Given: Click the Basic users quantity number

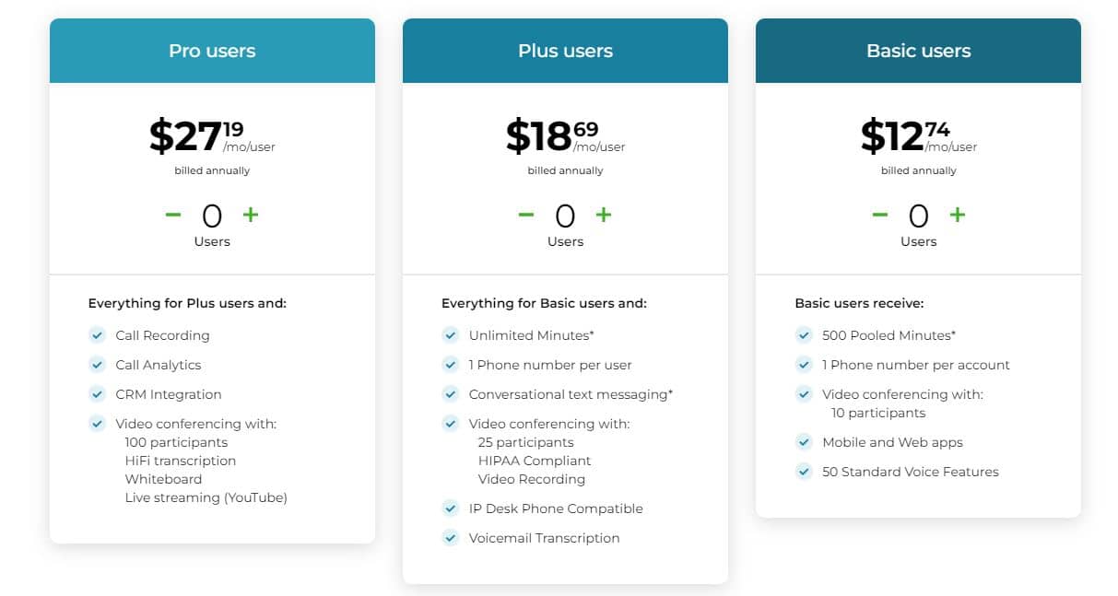Looking at the screenshot, I should [918, 216].
